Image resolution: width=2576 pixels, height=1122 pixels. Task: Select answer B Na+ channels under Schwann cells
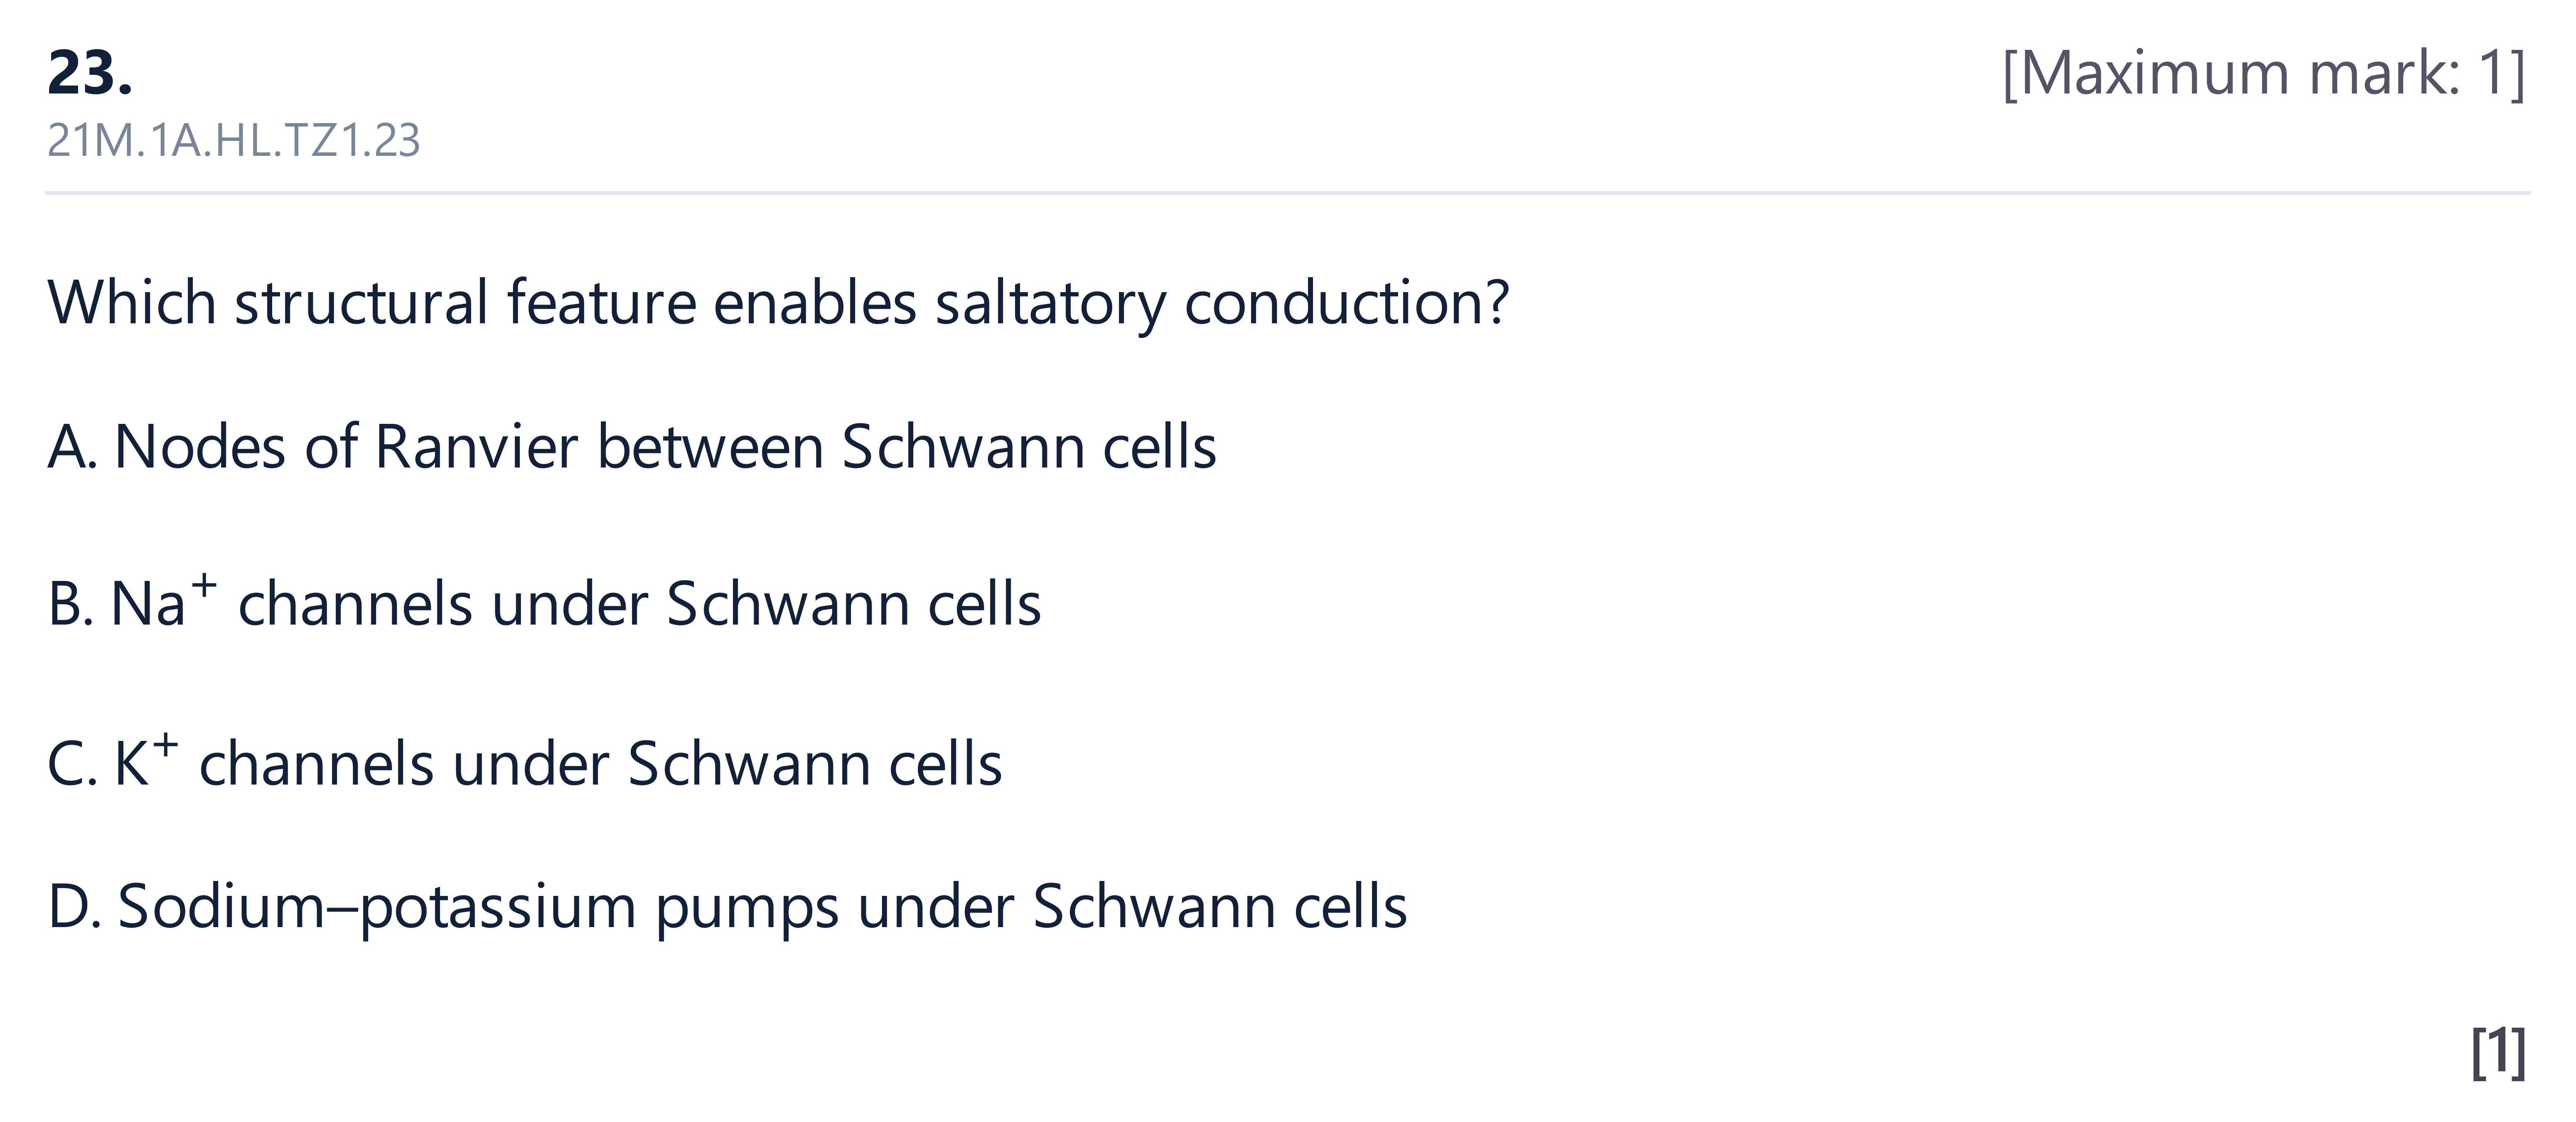(x=544, y=602)
